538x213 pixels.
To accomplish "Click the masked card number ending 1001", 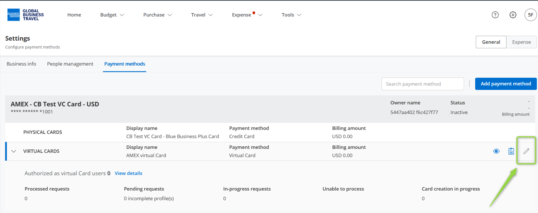I will pyautogui.click(x=32, y=112).
